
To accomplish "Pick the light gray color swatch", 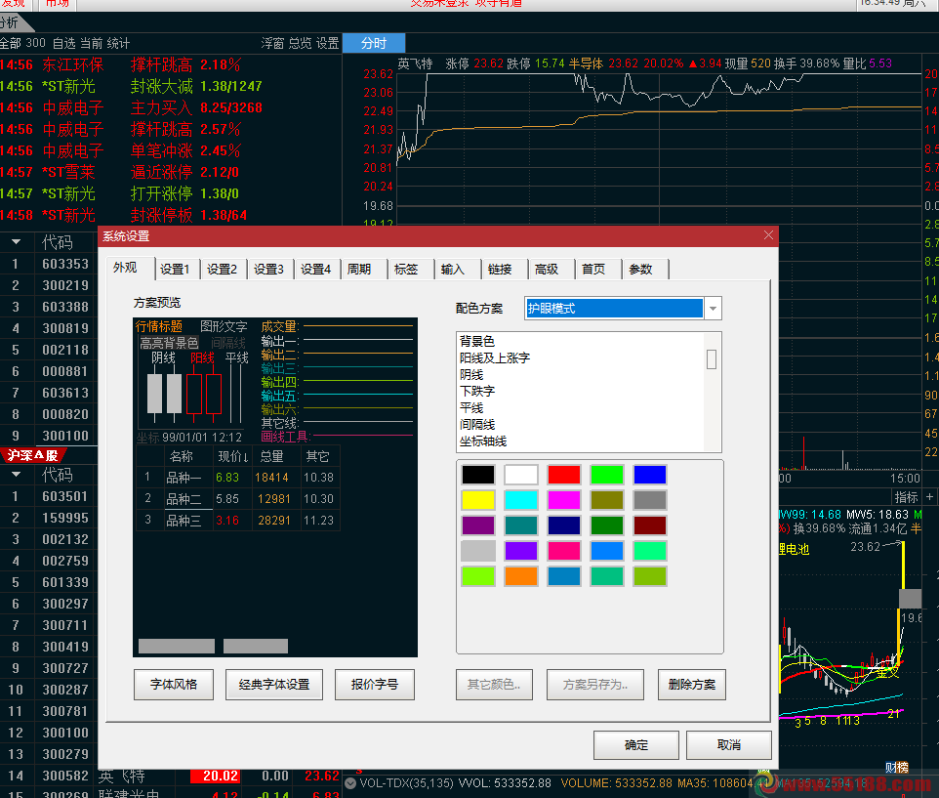I will pos(478,551).
